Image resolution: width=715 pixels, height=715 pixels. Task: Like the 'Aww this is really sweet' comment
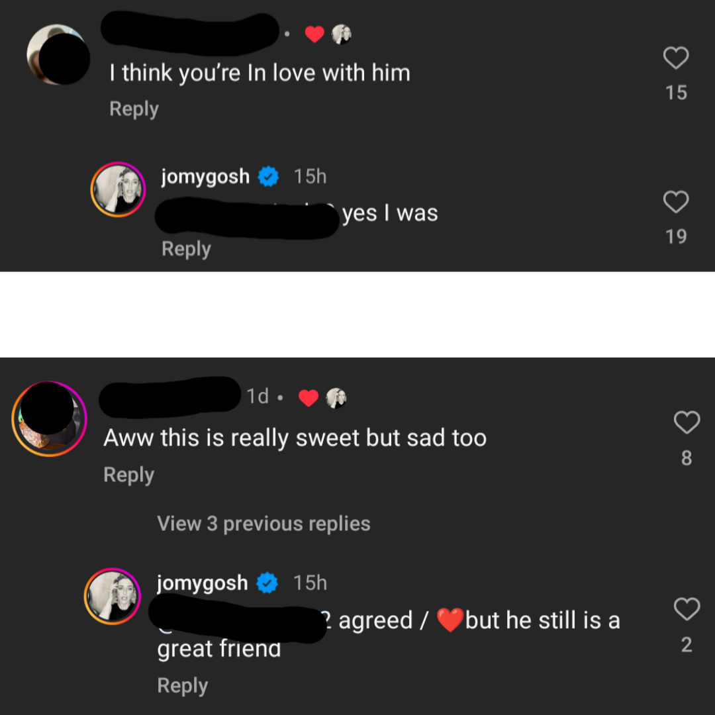[x=687, y=422]
